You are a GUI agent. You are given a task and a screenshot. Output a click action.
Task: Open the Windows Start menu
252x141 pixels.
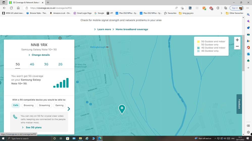pyautogui.click(x=3, y=138)
